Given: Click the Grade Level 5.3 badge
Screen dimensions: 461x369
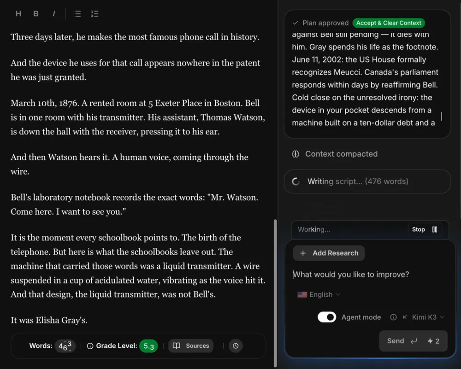Looking at the screenshot, I should [148, 346].
